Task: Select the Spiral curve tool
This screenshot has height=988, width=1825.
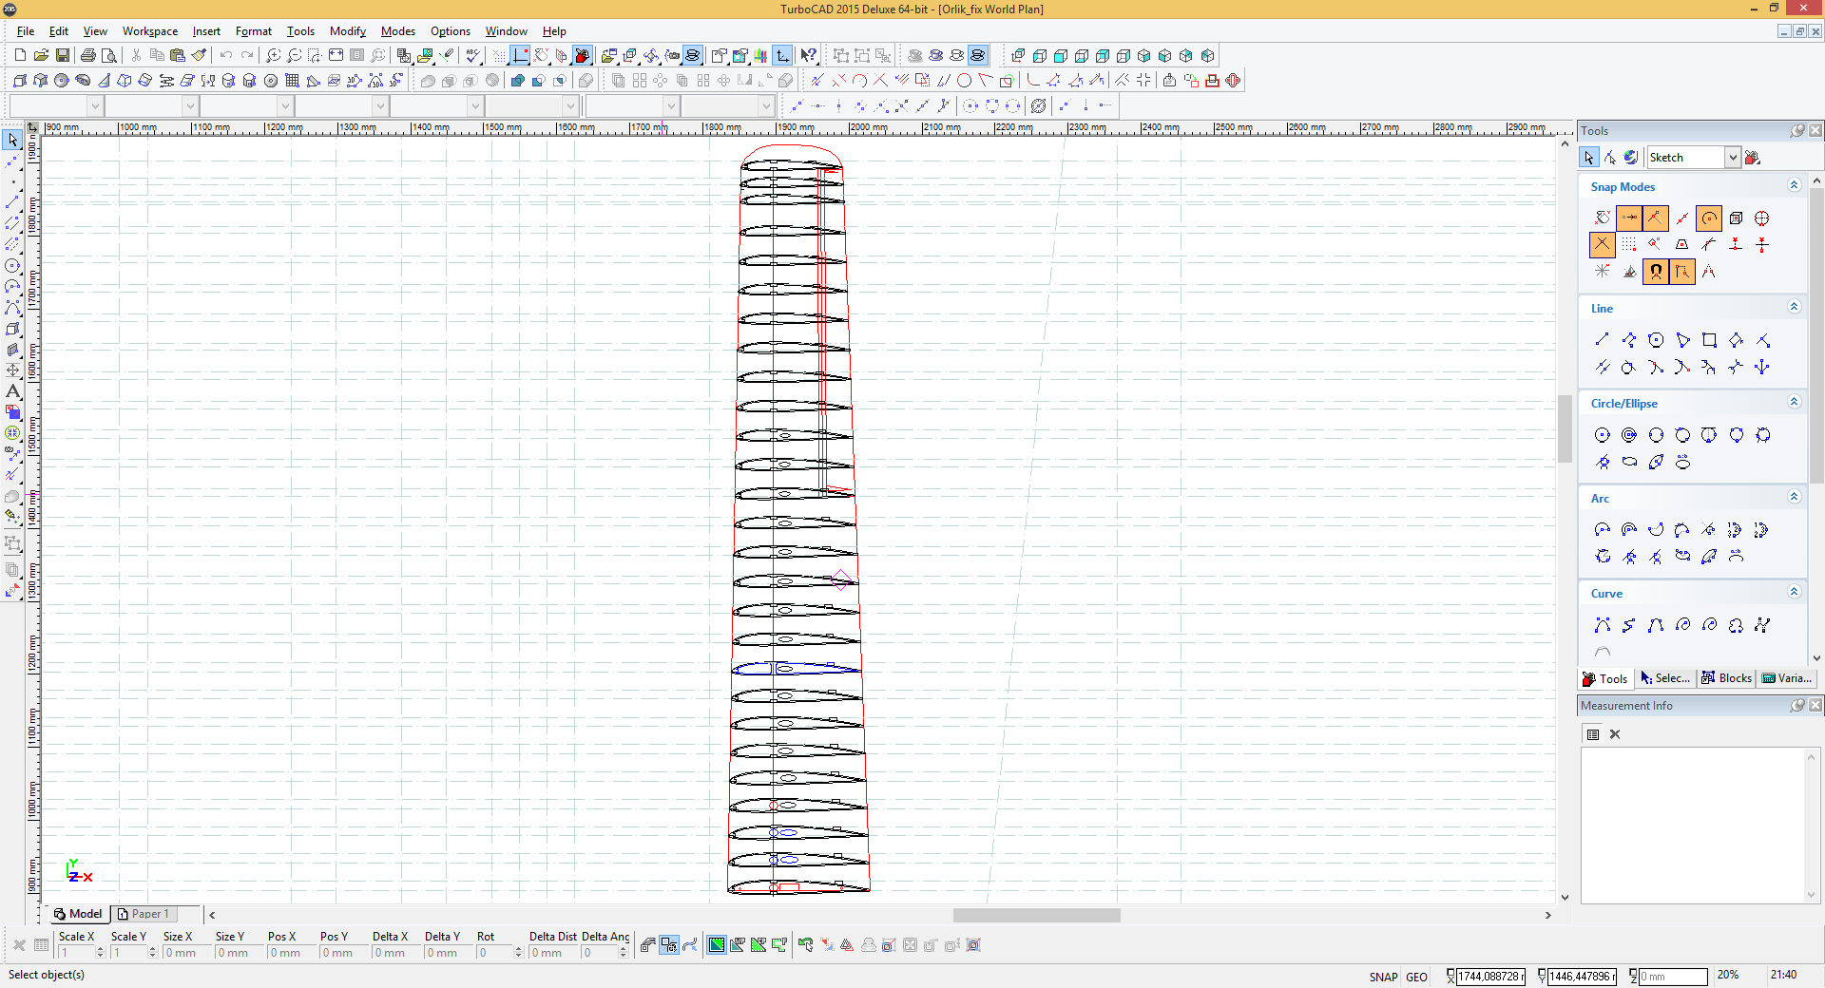Action: pos(1682,625)
